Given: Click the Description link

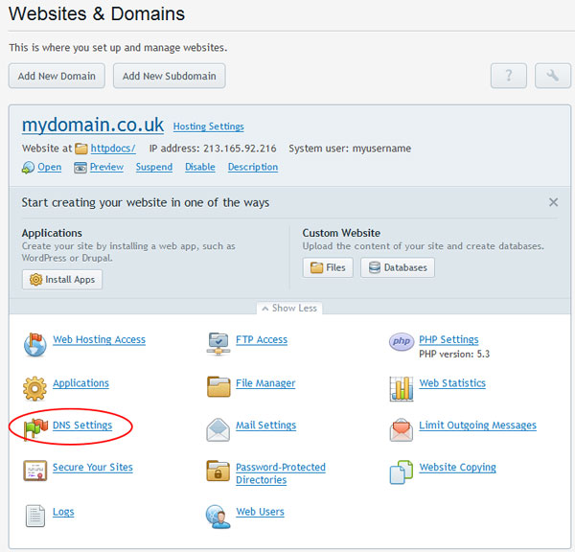Looking at the screenshot, I should click(x=253, y=168).
